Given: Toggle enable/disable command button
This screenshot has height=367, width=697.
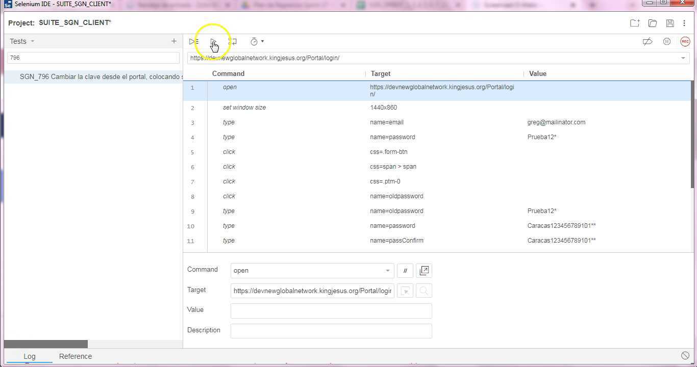Looking at the screenshot, I should (405, 271).
